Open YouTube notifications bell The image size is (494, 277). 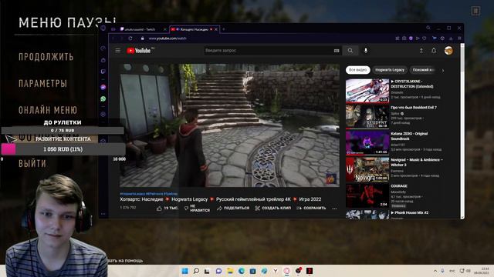pos(434,51)
